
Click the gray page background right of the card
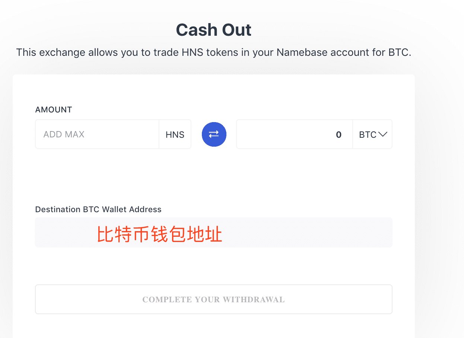[x=439, y=186]
